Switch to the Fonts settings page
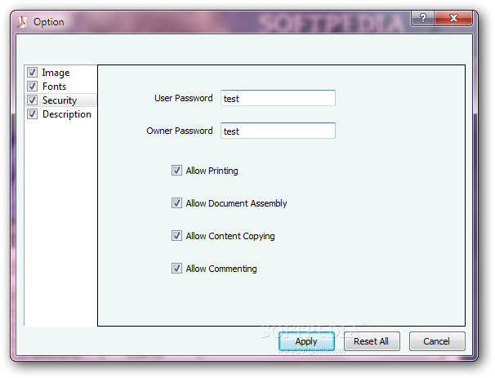Image resolution: width=495 pixels, height=378 pixels. point(55,87)
